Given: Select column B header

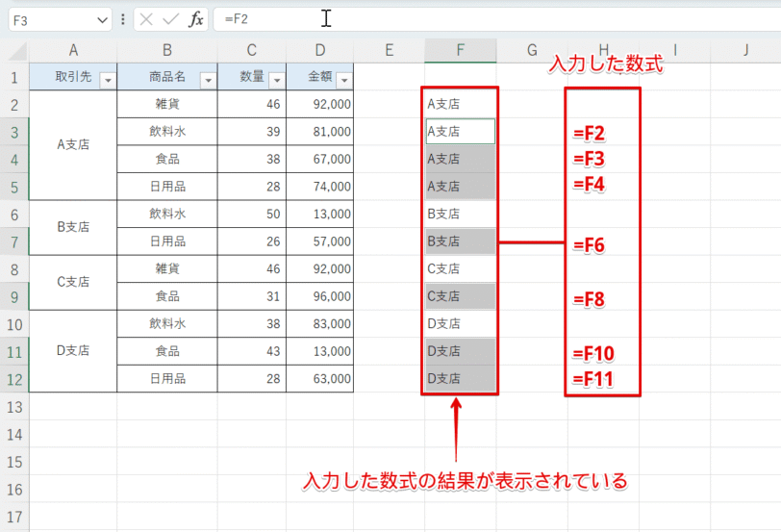Looking at the screenshot, I should point(167,50).
